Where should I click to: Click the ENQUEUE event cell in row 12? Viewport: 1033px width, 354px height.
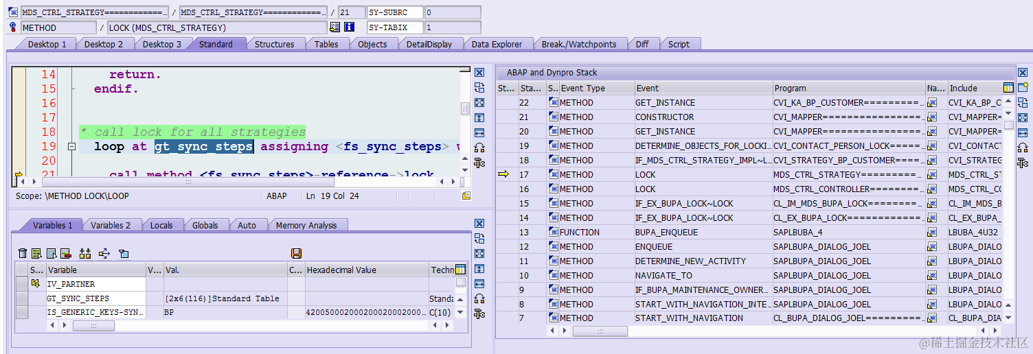point(703,246)
